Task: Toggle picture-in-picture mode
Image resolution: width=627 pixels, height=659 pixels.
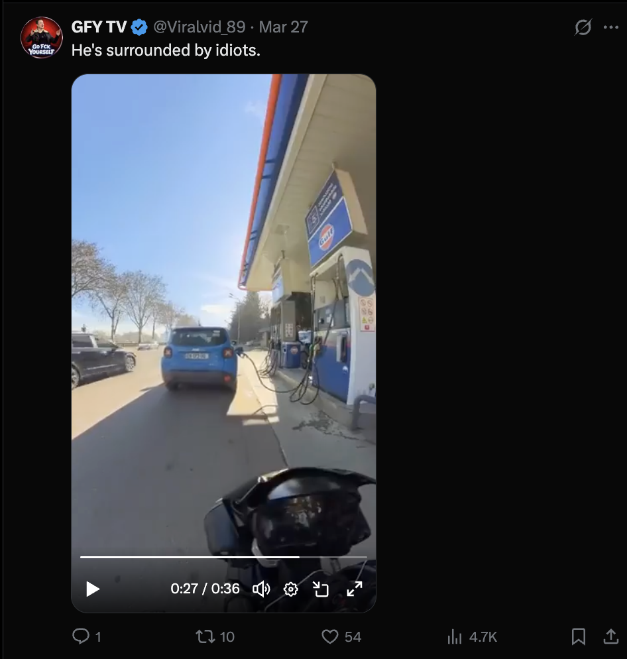Action: tap(321, 589)
